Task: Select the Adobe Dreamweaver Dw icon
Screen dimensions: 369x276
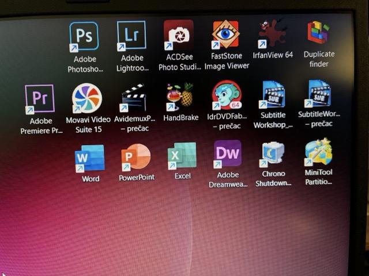Action: click(228, 154)
